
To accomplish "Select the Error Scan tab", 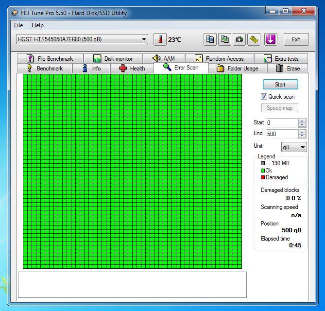I will [x=181, y=68].
